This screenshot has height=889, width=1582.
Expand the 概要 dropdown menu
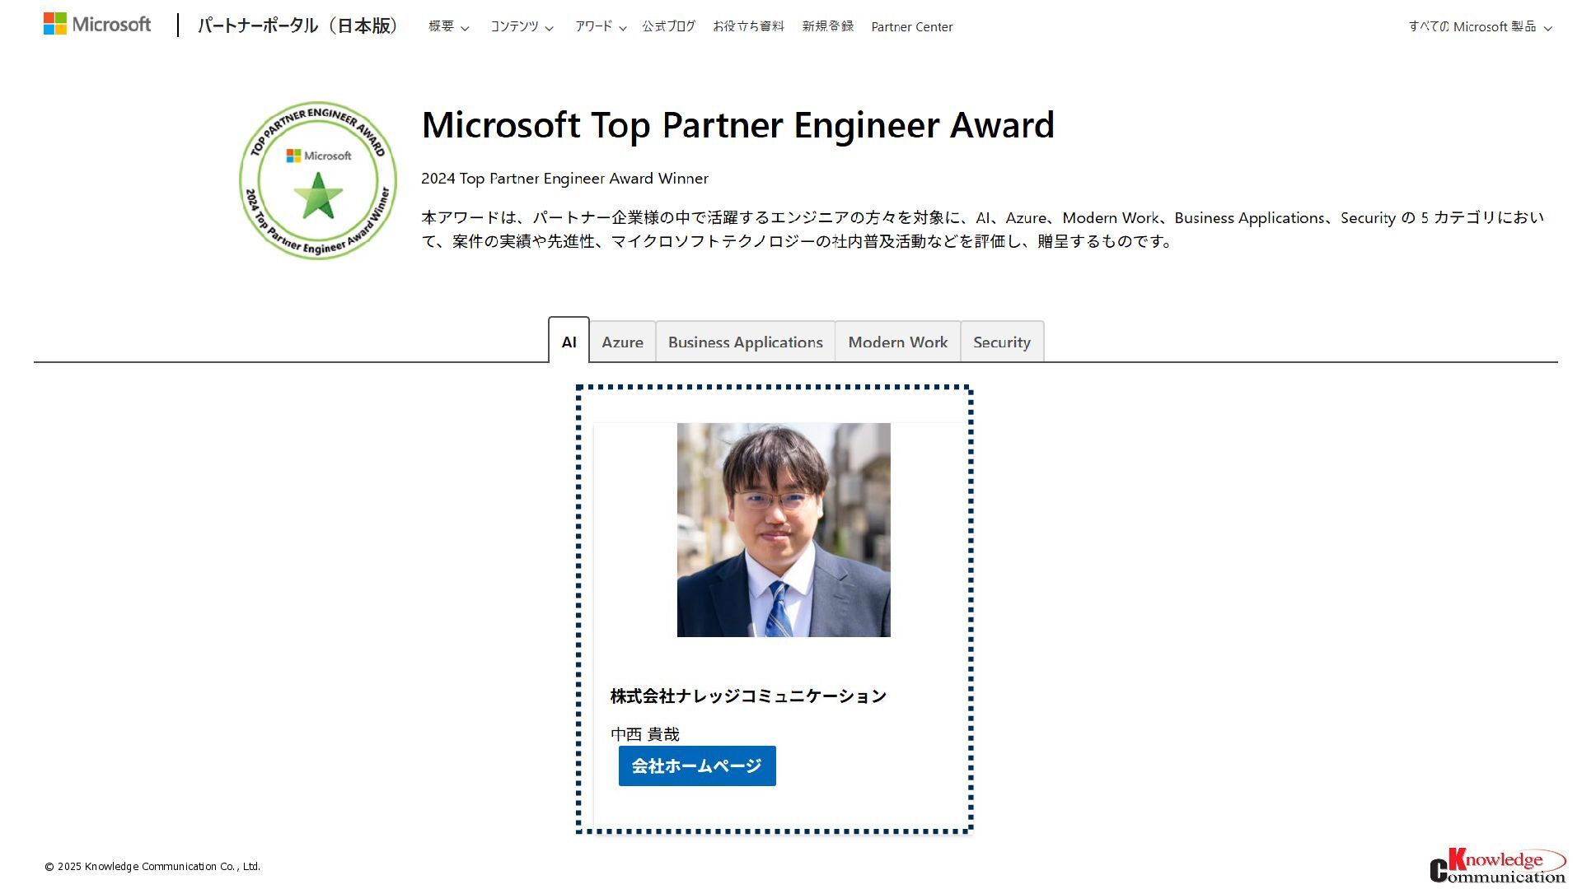[x=448, y=26]
